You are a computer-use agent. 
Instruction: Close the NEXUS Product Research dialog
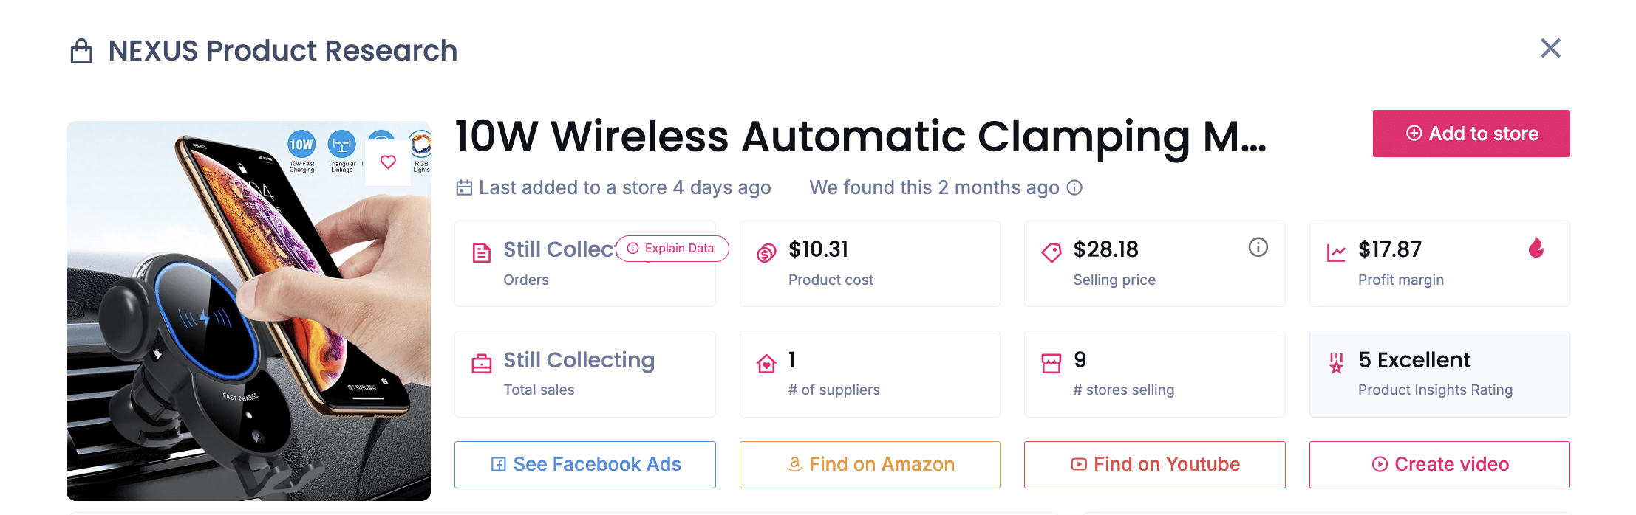1550,49
